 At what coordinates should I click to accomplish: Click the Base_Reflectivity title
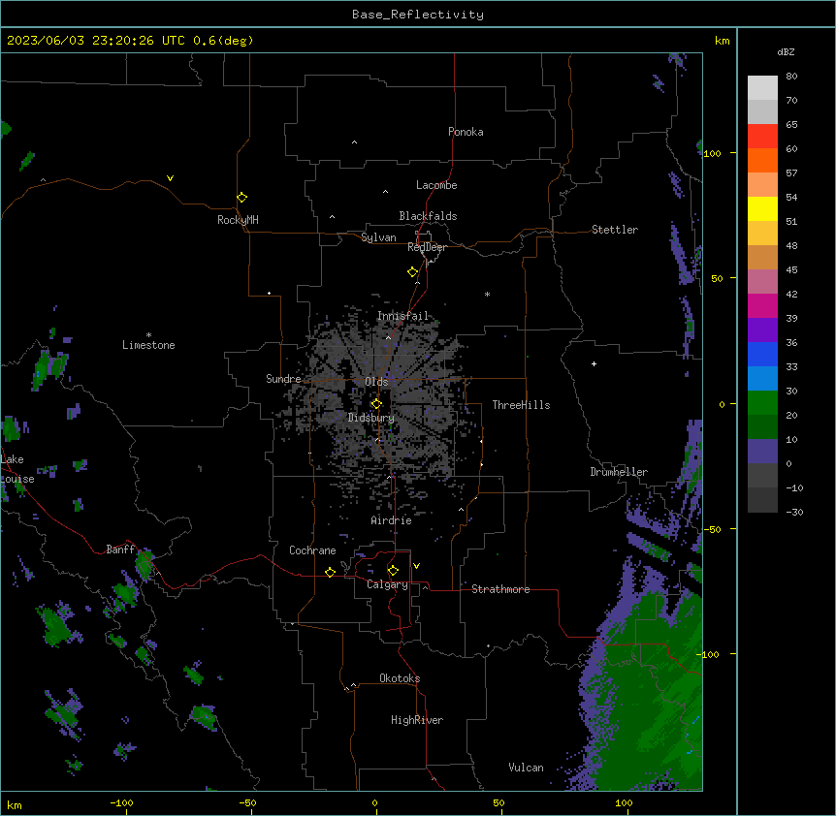click(418, 15)
